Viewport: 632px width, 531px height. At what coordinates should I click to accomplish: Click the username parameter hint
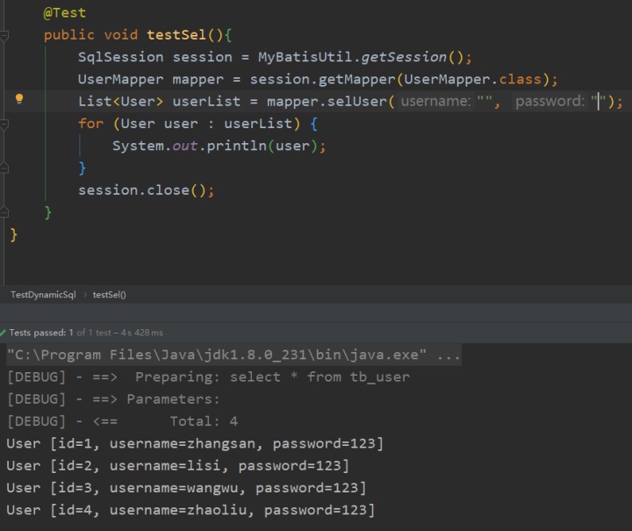435,101
